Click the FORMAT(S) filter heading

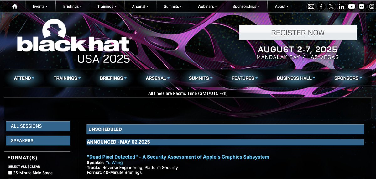22,158
